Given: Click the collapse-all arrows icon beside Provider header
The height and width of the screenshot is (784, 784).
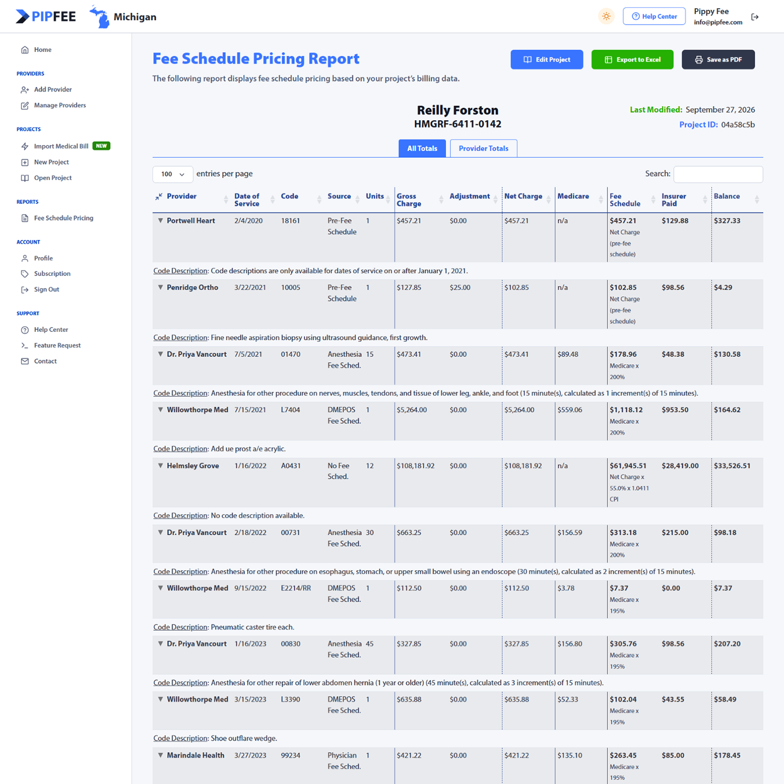Looking at the screenshot, I should [159, 197].
